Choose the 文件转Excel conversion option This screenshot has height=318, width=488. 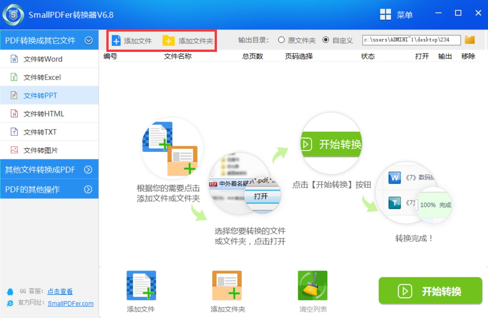tap(49, 77)
